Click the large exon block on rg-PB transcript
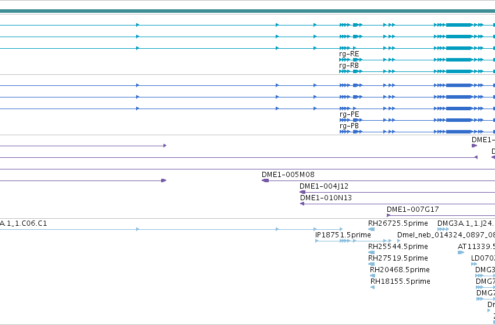The width and height of the screenshot is (495, 325). [x=459, y=132]
